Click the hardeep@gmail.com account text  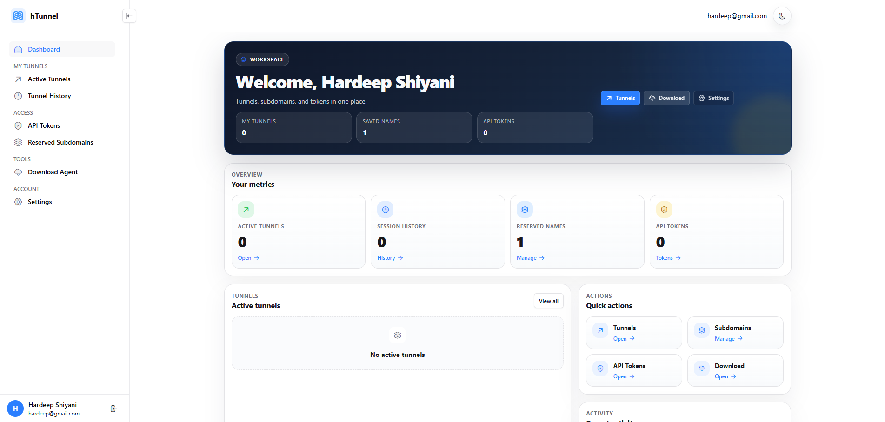pyautogui.click(x=737, y=15)
